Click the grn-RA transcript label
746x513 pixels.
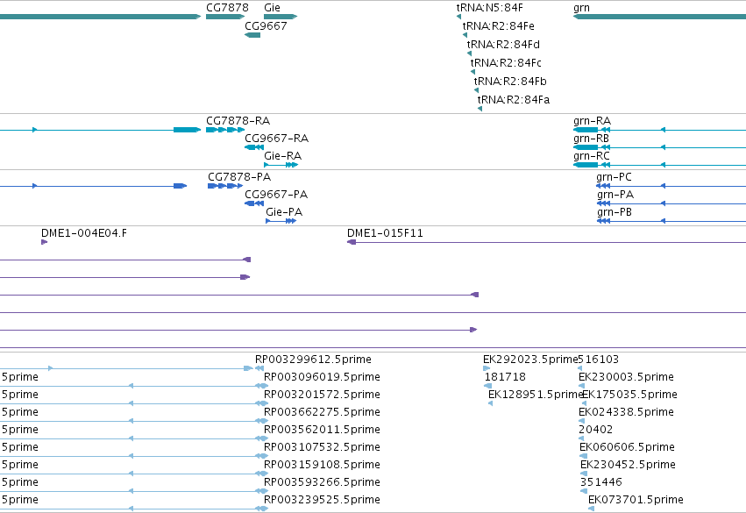click(x=592, y=121)
